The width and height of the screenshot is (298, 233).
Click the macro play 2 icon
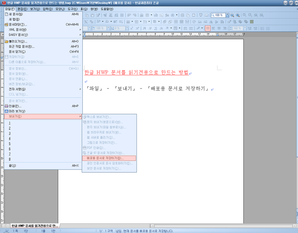250,15
